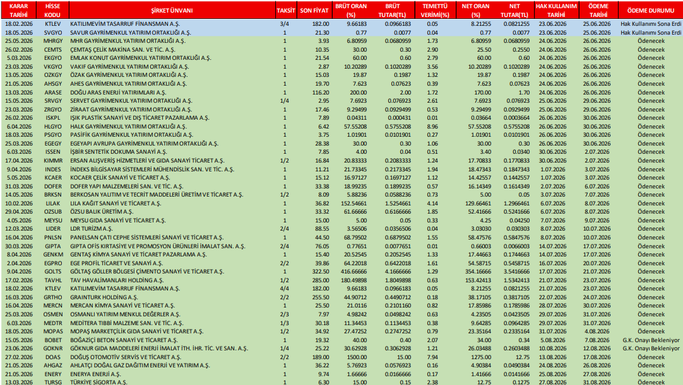The width and height of the screenshot is (683, 385).
Task: Click company name SAVUR GAYRİMENKUL YATIRIM ORTAKLIĞI A.Ş.
Action: (x=130, y=33)
